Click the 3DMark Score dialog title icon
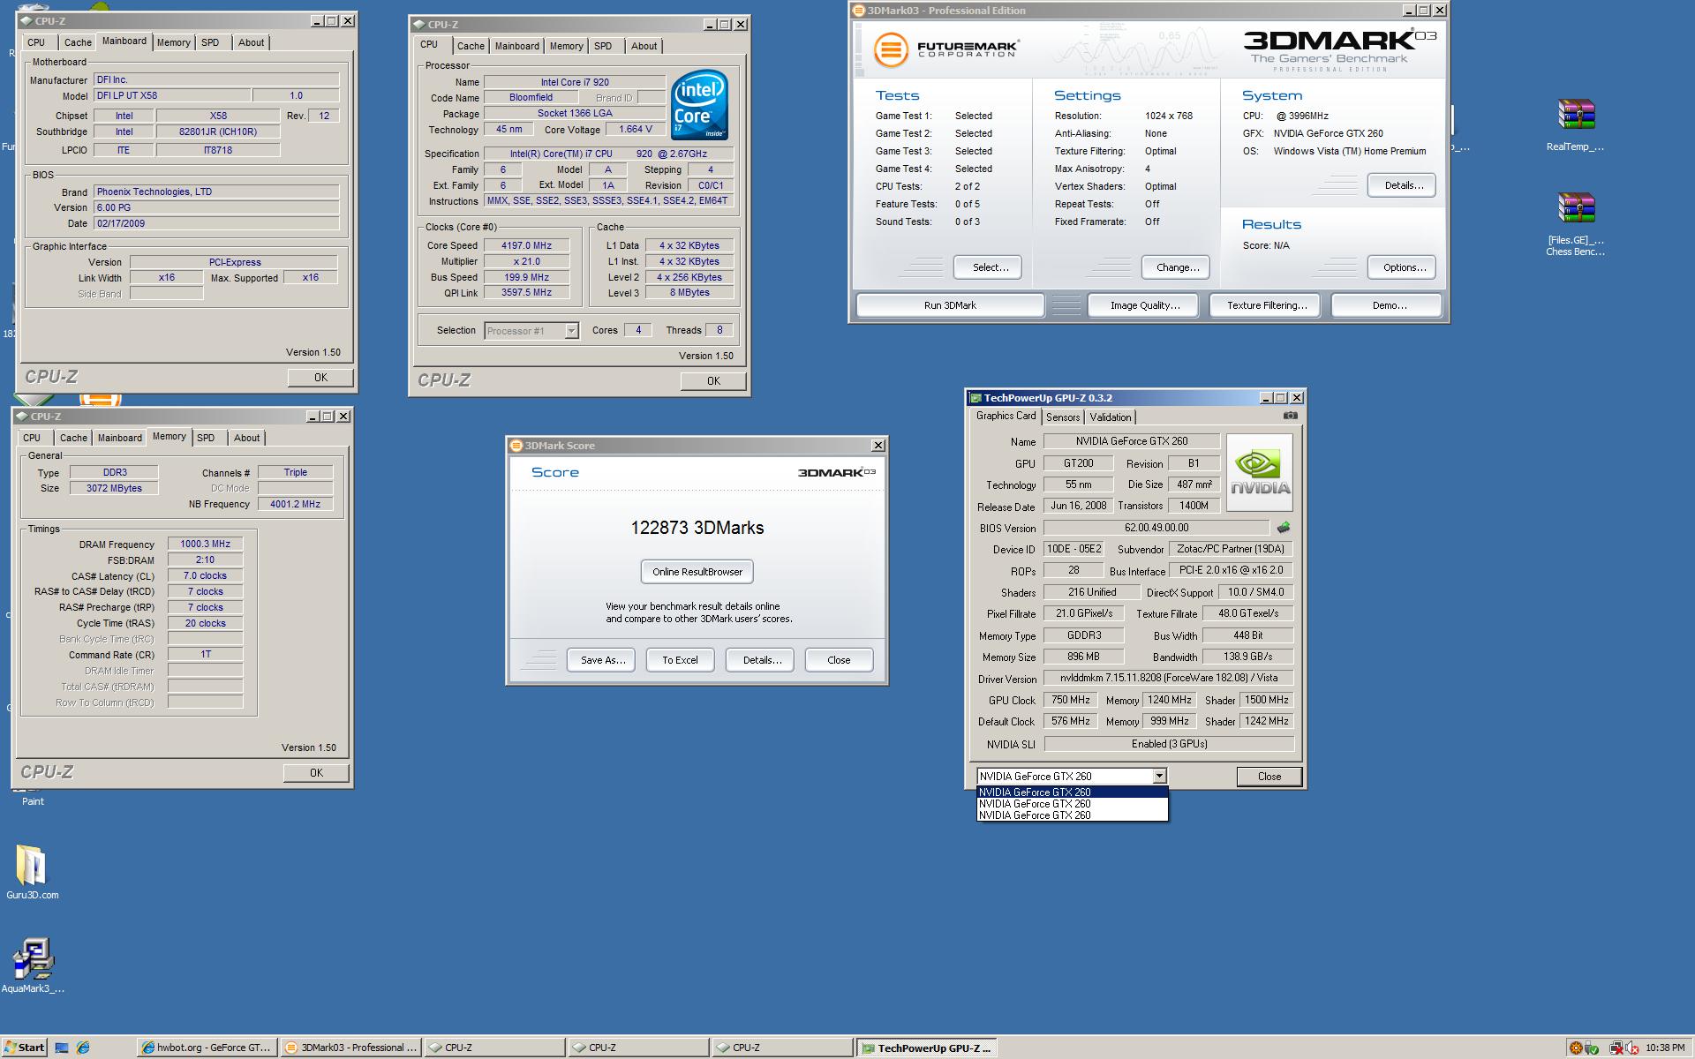 516,446
